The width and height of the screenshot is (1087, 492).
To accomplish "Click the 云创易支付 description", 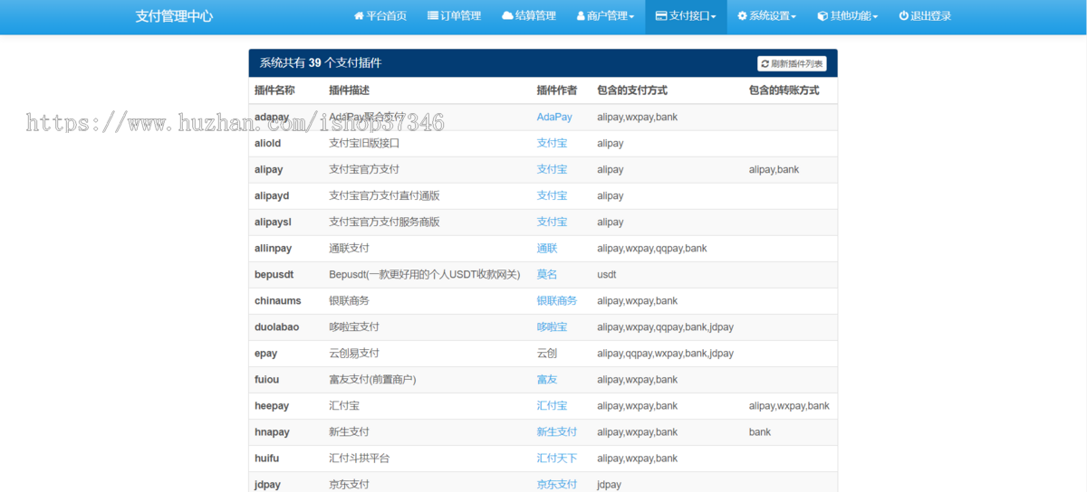I will click(x=354, y=353).
